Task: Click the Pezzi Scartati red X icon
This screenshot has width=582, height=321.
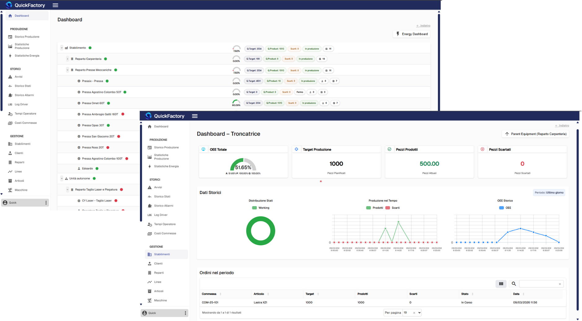Action: coord(482,149)
